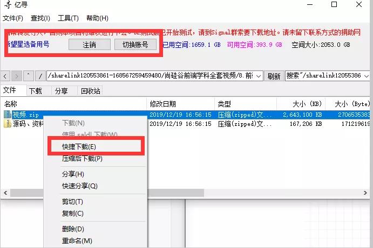Open the 工具(T) menu
The image size is (373, 248).
[x=68, y=18]
